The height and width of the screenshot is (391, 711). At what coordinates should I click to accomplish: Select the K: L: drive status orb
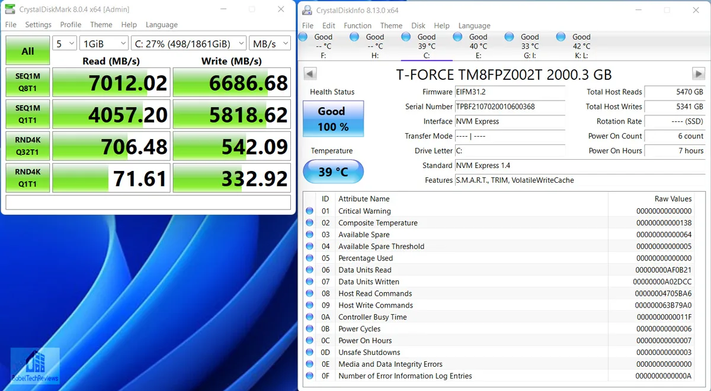click(x=561, y=37)
